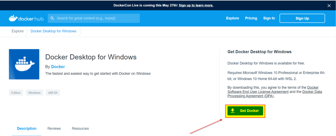Switch to the Reviews tab

(54, 128)
